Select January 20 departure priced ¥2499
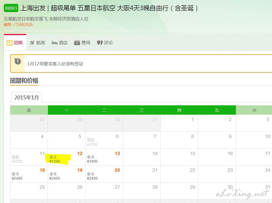 click(x=104, y=174)
